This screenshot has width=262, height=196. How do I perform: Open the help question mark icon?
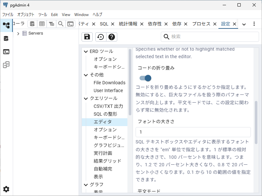(x=112, y=37)
